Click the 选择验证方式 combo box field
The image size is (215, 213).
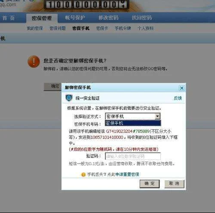[x=133, y=116]
